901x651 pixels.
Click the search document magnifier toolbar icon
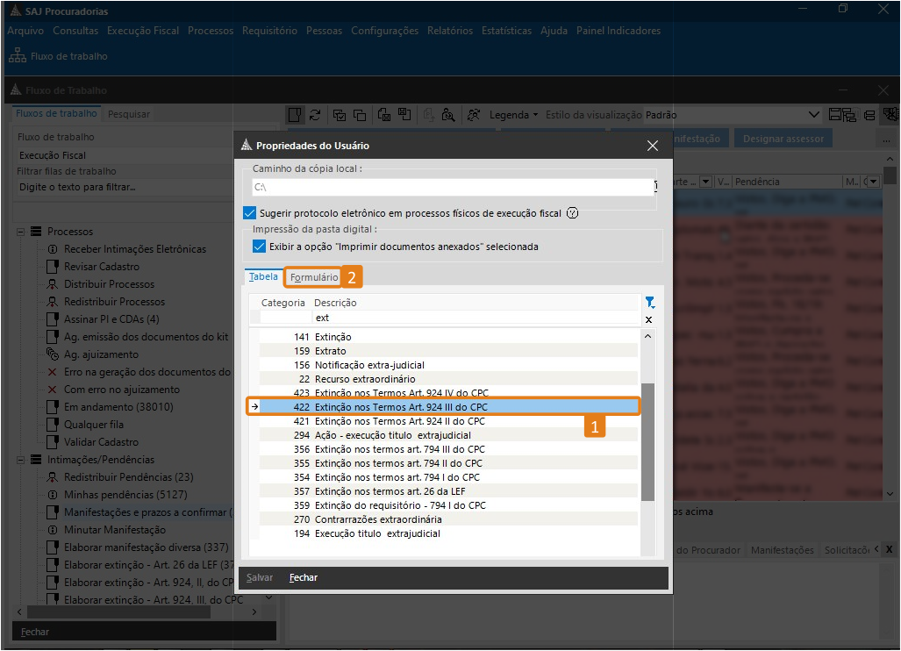[x=448, y=115]
